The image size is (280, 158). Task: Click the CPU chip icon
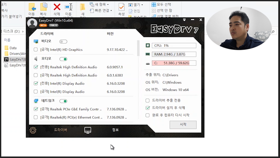(148, 45)
